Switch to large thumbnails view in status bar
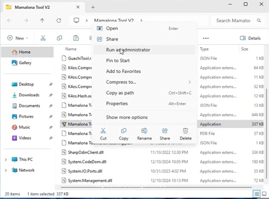This screenshot has width=269, height=199. tap(265, 194)
